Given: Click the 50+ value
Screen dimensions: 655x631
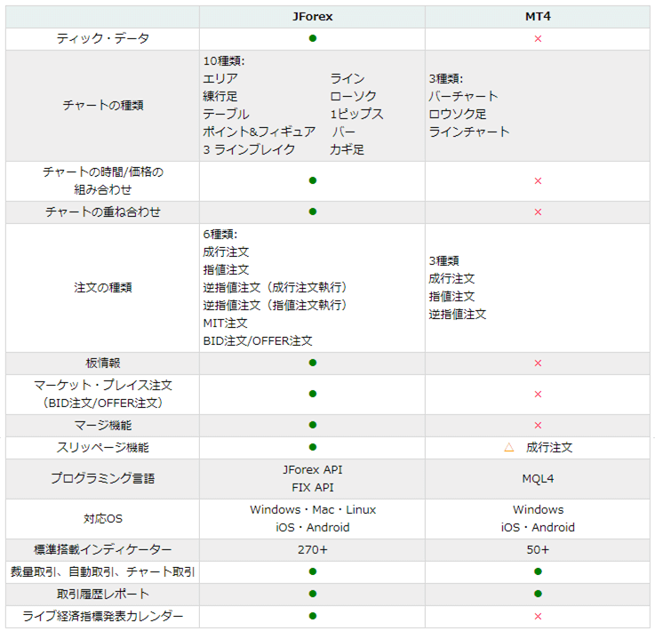Looking at the screenshot, I should (x=538, y=549).
